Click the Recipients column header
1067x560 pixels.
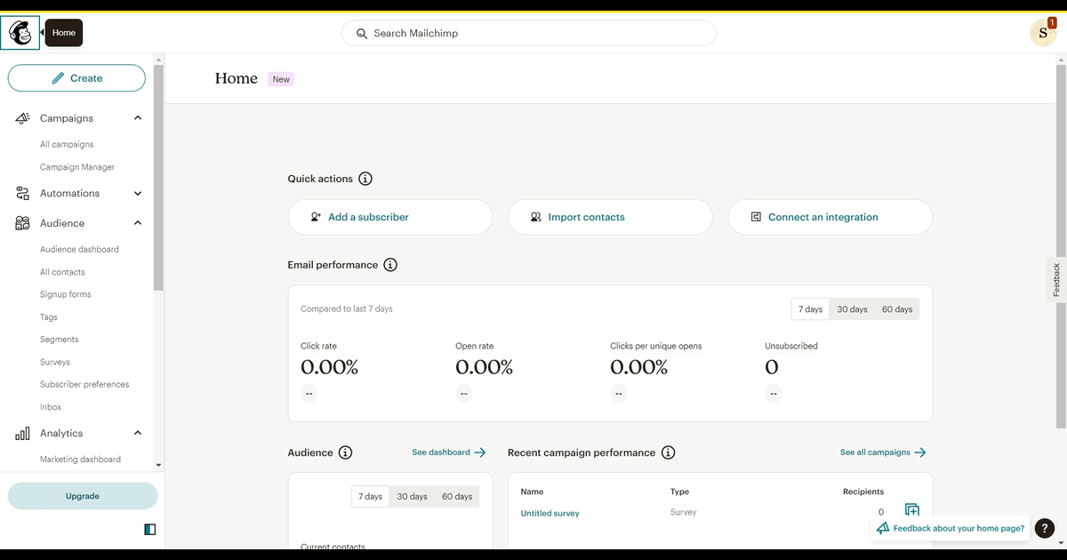coord(863,492)
